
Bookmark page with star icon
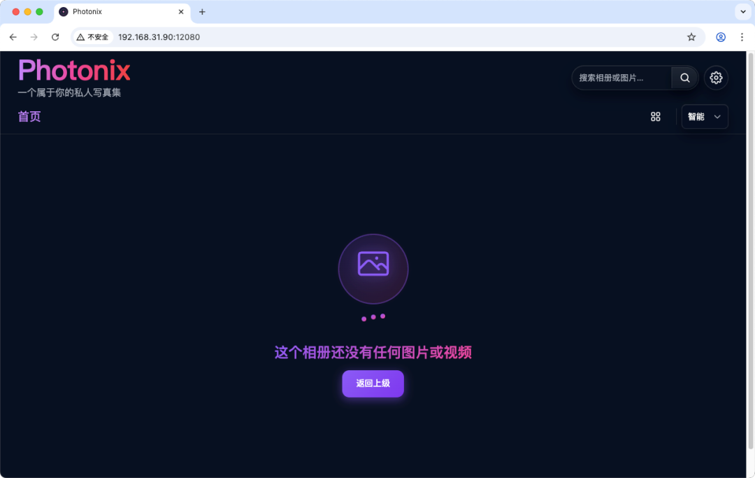pyautogui.click(x=691, y=37)
